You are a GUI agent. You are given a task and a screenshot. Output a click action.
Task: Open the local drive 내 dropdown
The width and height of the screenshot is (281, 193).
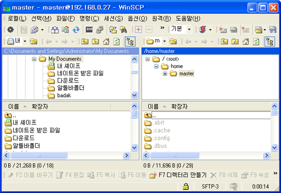[x=25, y=41]
